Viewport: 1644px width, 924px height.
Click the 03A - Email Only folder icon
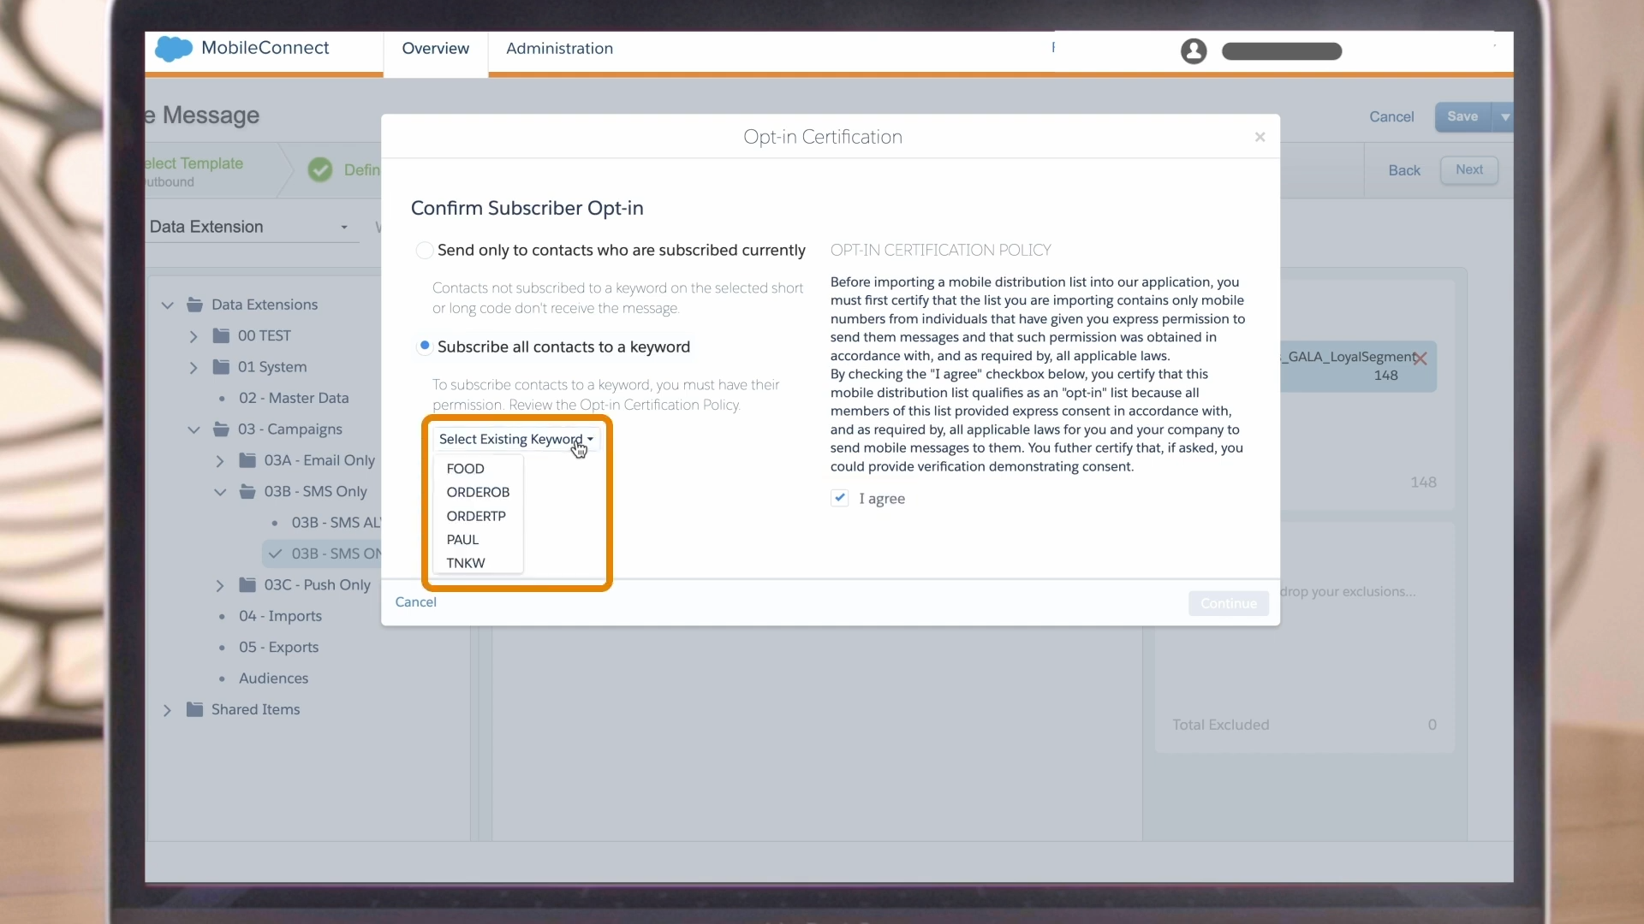247,460
